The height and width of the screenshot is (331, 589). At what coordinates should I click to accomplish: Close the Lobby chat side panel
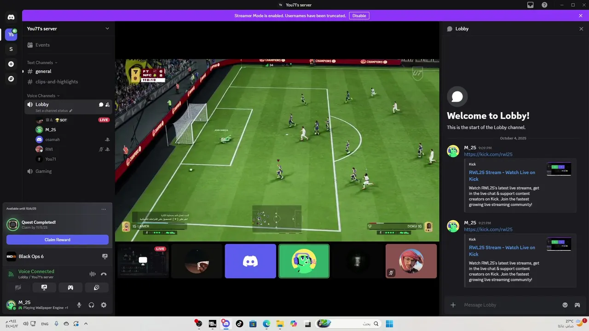(x=581, y=29)
